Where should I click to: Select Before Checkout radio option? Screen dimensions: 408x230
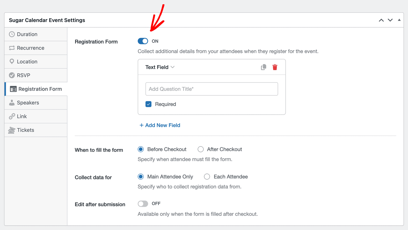141,149
